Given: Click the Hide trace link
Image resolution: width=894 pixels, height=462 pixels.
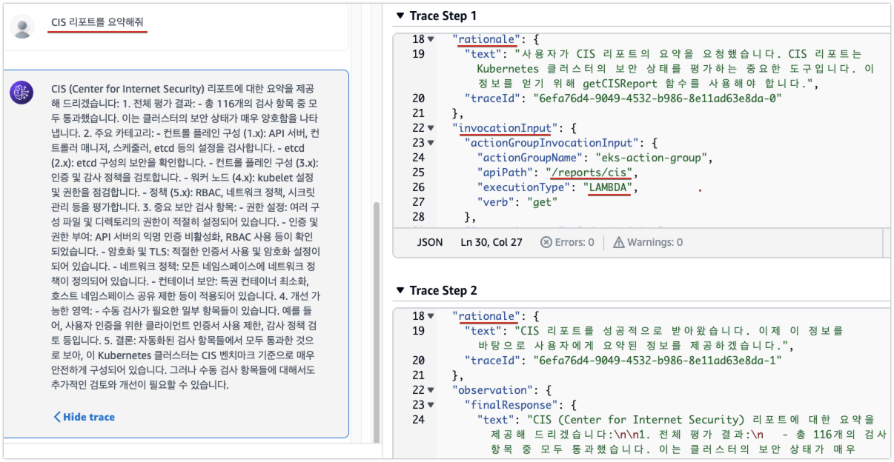Looking at the screenshot, I should click(x=84, y=417).
